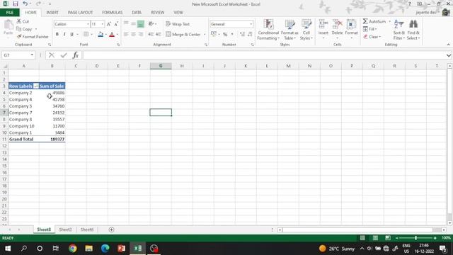Image resolution: width=453 pixels, height=255 pixels.
Task: Open the General number format dropdown
Action: 251,24
